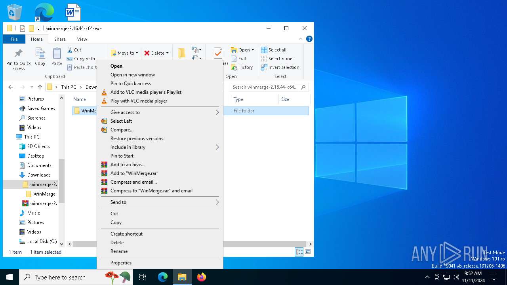Open the volume control in system tray

point(456,277)
